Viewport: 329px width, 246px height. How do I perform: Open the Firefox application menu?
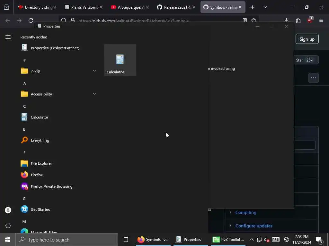coord(321,20)
